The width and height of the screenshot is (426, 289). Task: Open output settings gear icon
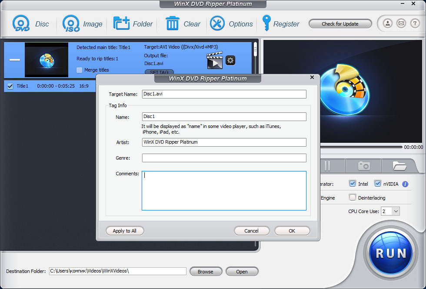(230, 60)
